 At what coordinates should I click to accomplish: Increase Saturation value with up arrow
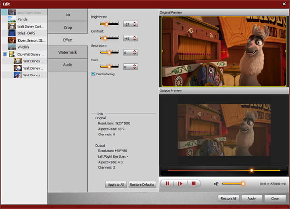[135, 51]
